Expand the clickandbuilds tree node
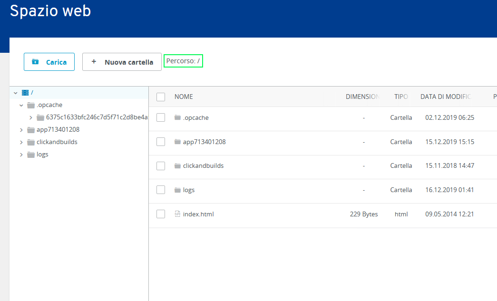The height and width of the screenshot is (301, 497). 21,142
